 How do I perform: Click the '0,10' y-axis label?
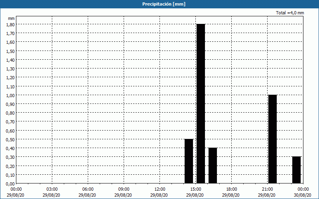pyautogui.click(x=10, y=175)
